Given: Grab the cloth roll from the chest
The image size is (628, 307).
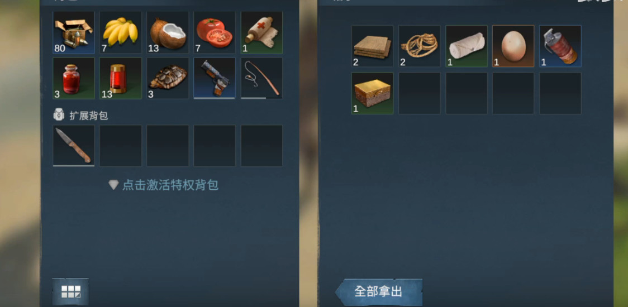Looking at the screenshot, I should point(467,46).
